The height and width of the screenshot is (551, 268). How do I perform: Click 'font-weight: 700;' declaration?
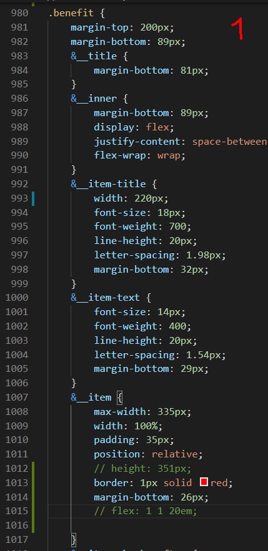click(142, 227)
